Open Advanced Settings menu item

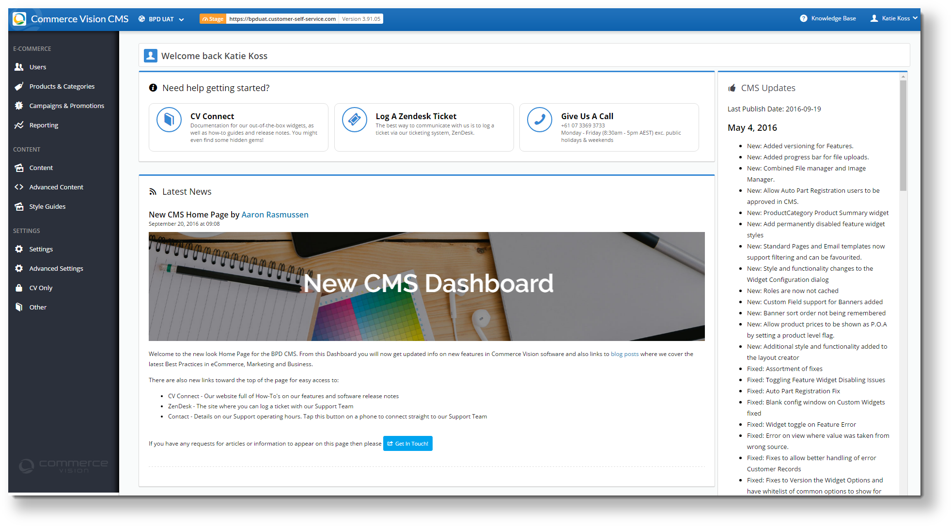56,268
